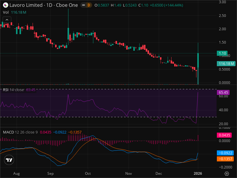Click the O0.5837 open value in header
Viewport: 237px width, 178px height.
click(102, 5)
